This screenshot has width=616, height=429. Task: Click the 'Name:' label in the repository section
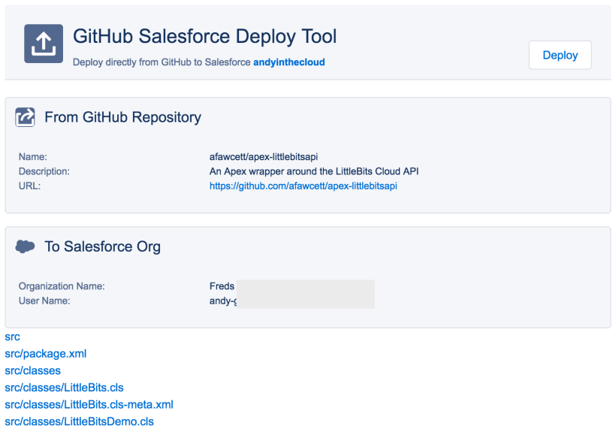(32, 157)
